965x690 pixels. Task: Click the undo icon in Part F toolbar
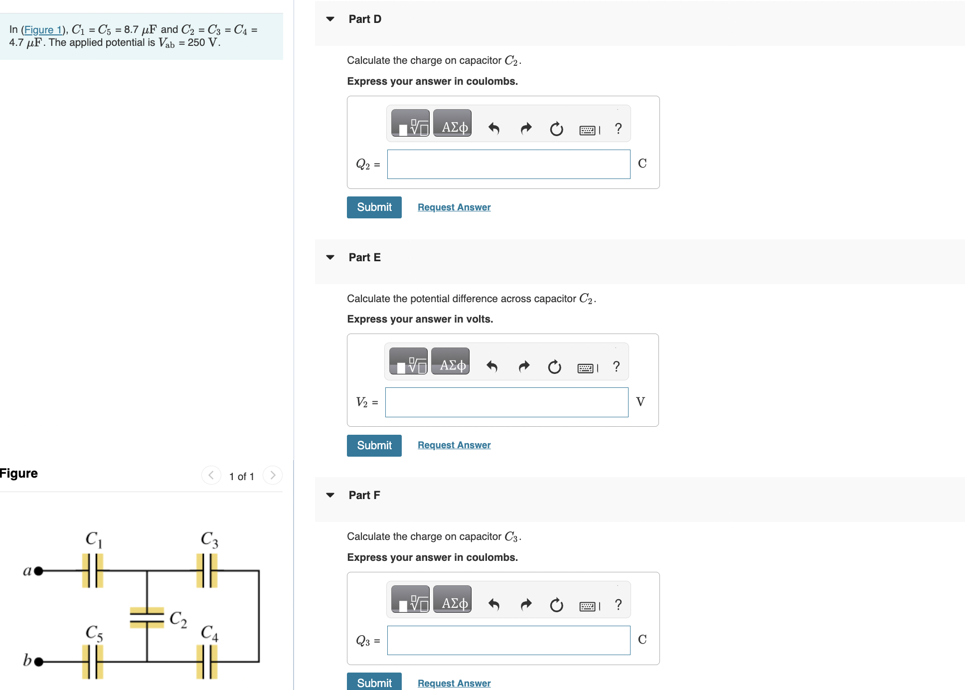[494, 604]
